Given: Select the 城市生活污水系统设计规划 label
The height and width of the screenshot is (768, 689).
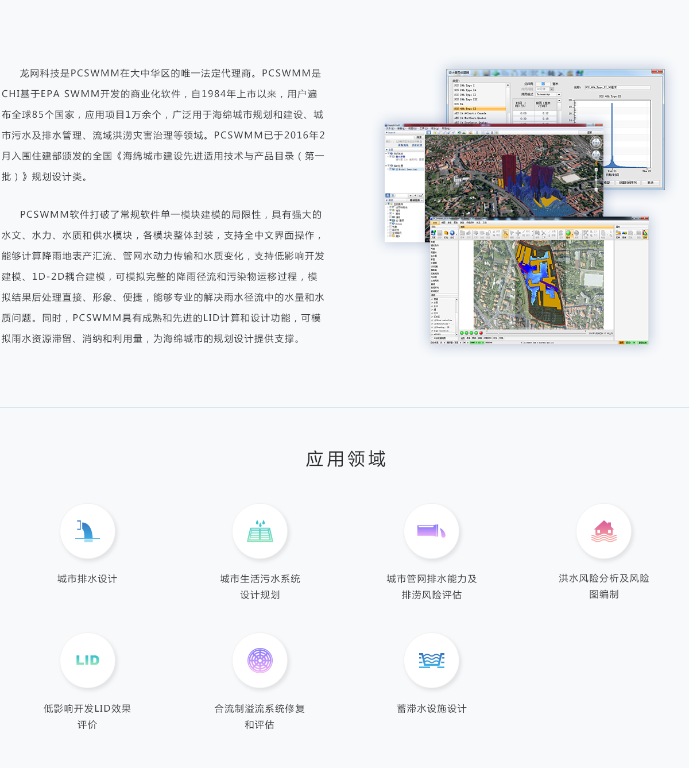Looking at the screenshot, I should click(260, 587).
